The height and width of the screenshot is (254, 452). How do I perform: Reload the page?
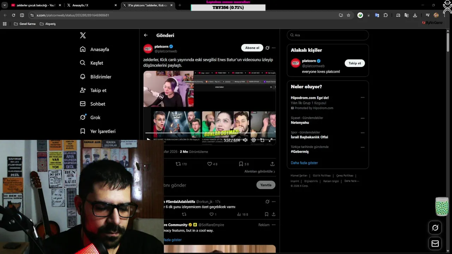pos(13,15)
